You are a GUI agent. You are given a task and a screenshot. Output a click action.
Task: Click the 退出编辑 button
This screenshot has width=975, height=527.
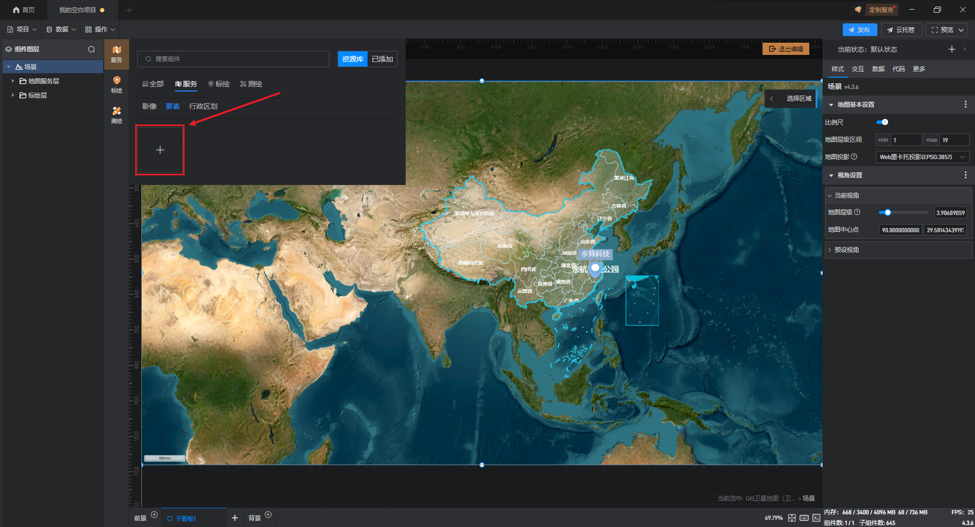[x=785, y=49]
